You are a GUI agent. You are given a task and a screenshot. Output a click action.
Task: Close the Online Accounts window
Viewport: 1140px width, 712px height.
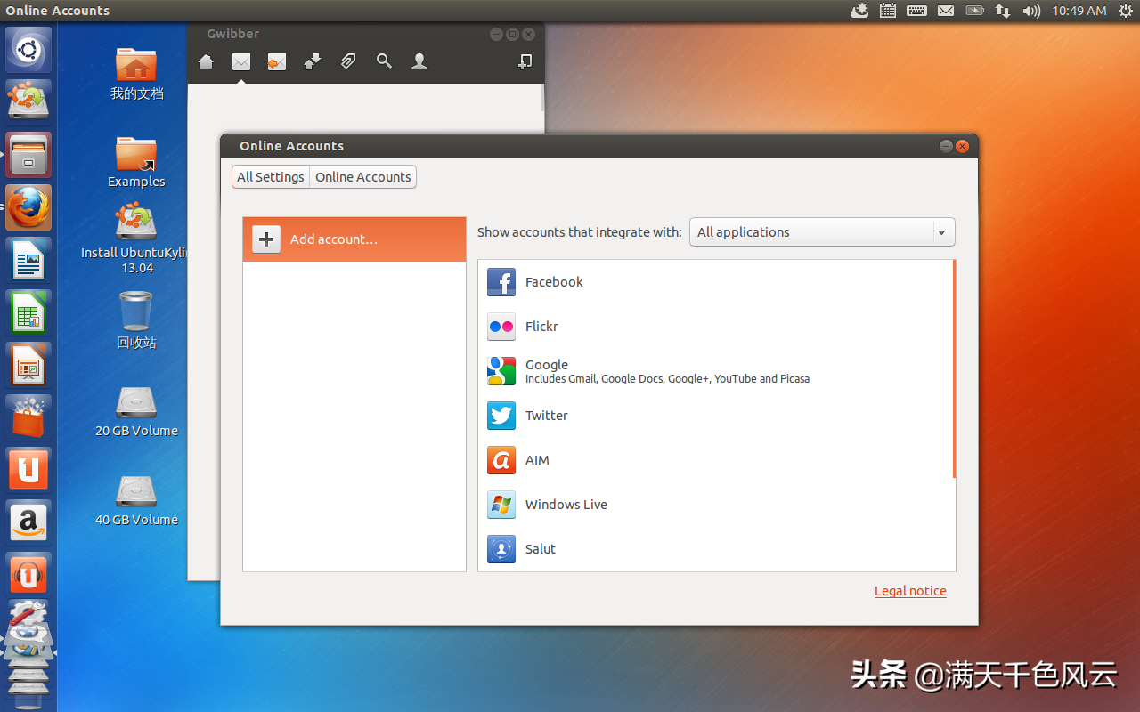[962, 146]
